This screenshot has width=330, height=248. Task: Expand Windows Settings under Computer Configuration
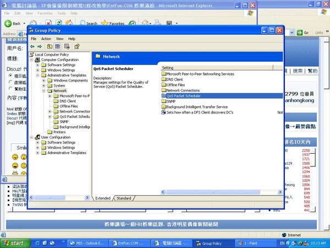(37, 70)
